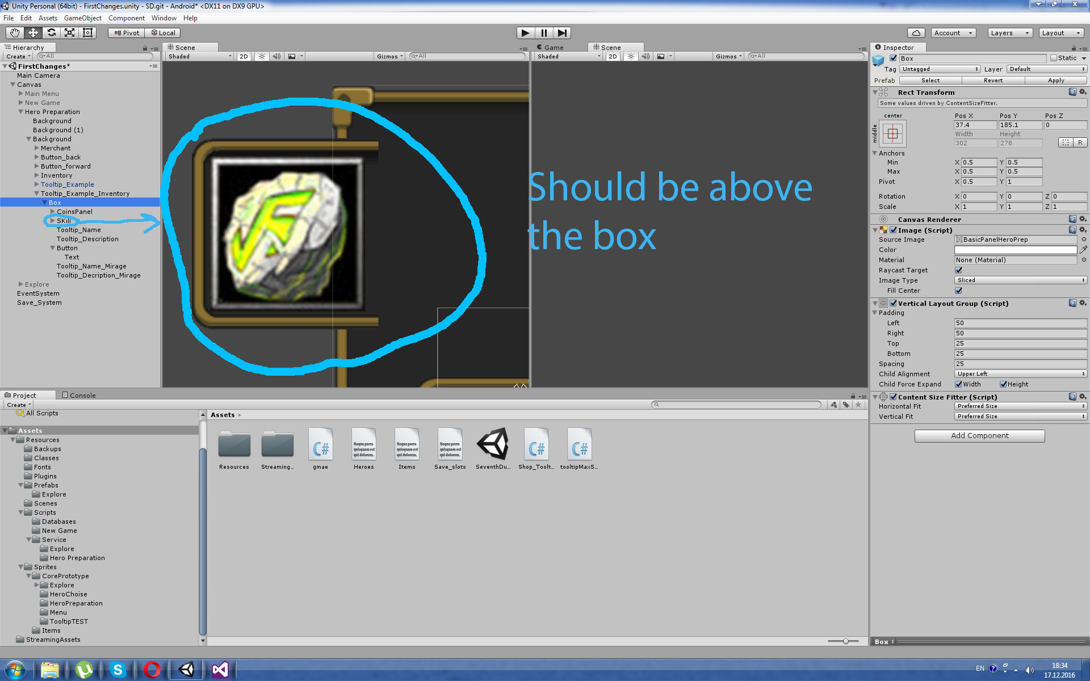This screenshot has height=681, width=1090.
Task: Click the Add Component button
Action: 979,436
